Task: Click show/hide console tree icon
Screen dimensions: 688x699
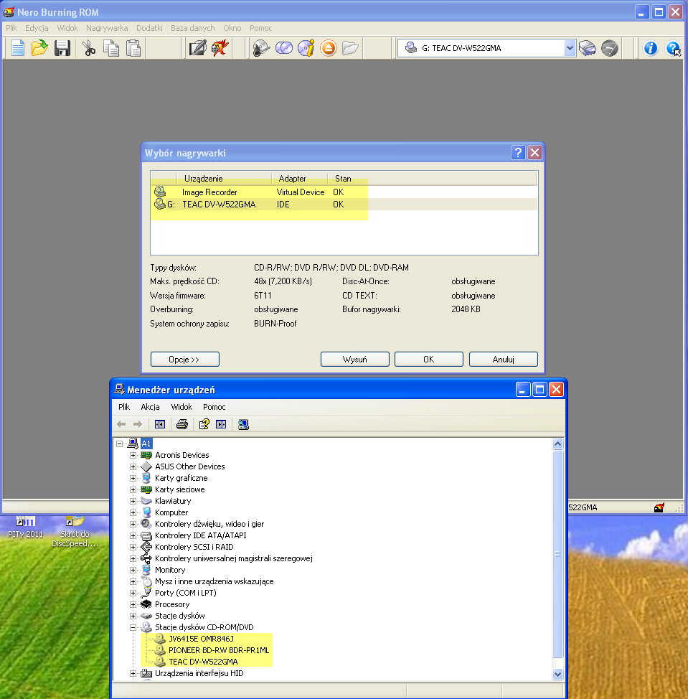Action: point(160,424)
